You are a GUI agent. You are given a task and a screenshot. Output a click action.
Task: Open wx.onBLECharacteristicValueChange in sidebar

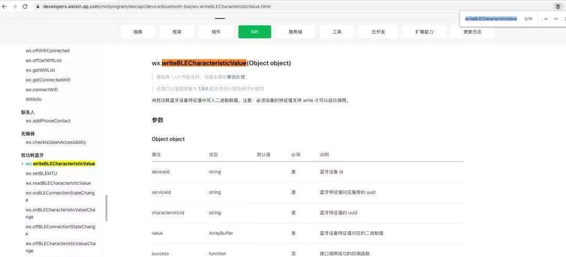[60, 213]
